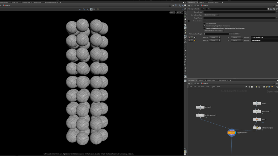Switch to the Take List tab
The image size is (278, 156).
(201, 2)
